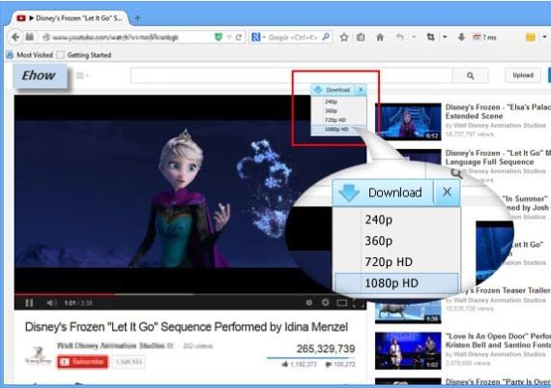Expand the dropdown beside the undo arrow
The height and width of the screenshot is (388, 551).
point(414,37)
